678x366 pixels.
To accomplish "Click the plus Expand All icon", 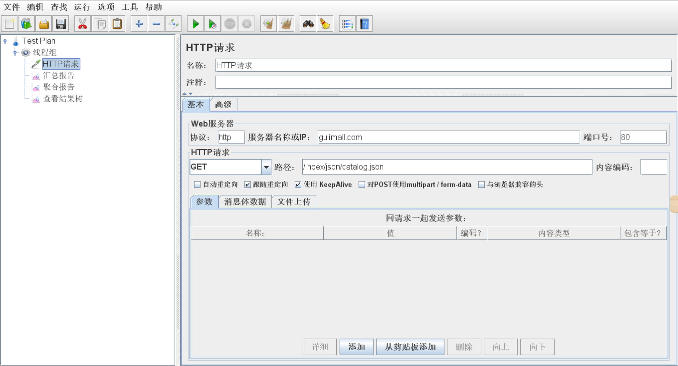I will 139,24.
